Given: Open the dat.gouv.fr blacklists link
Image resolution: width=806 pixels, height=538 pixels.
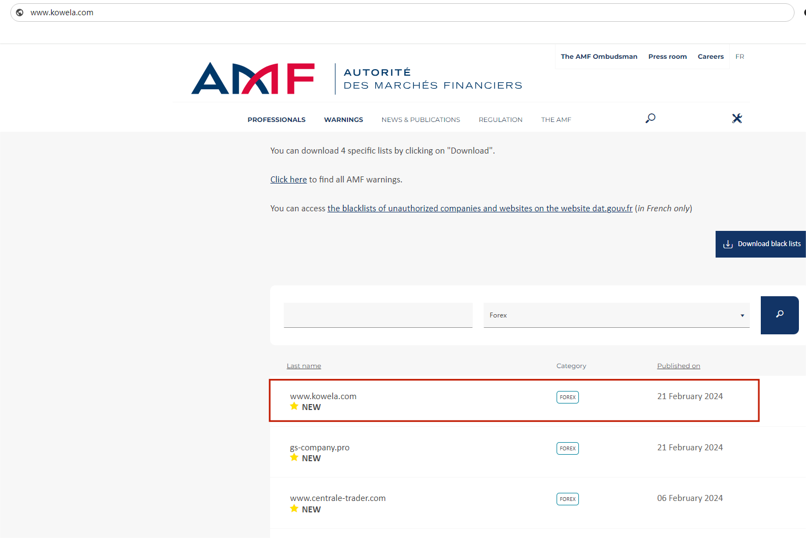Looking at the screenshot, I should (x=480, y=209).
